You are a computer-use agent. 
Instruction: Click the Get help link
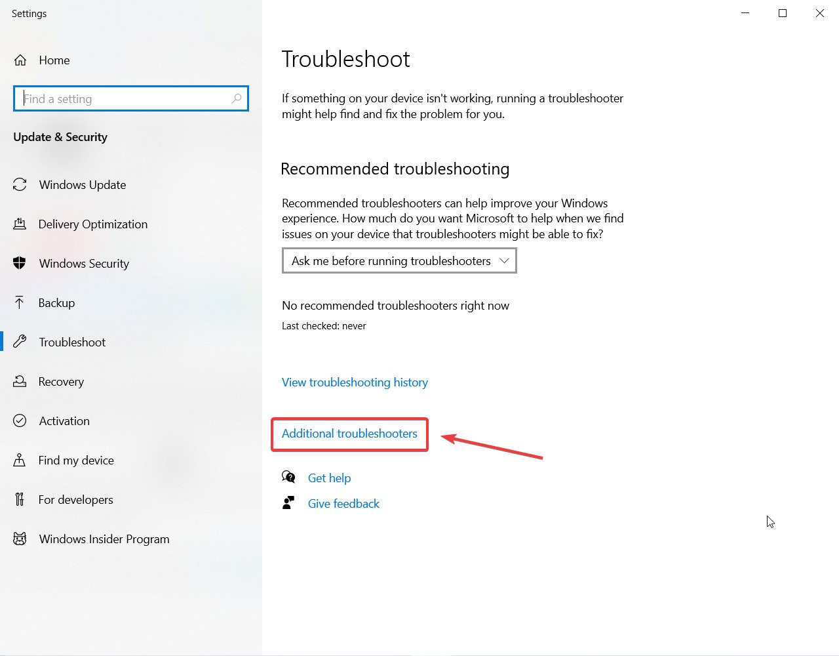(x=329, y=478)
